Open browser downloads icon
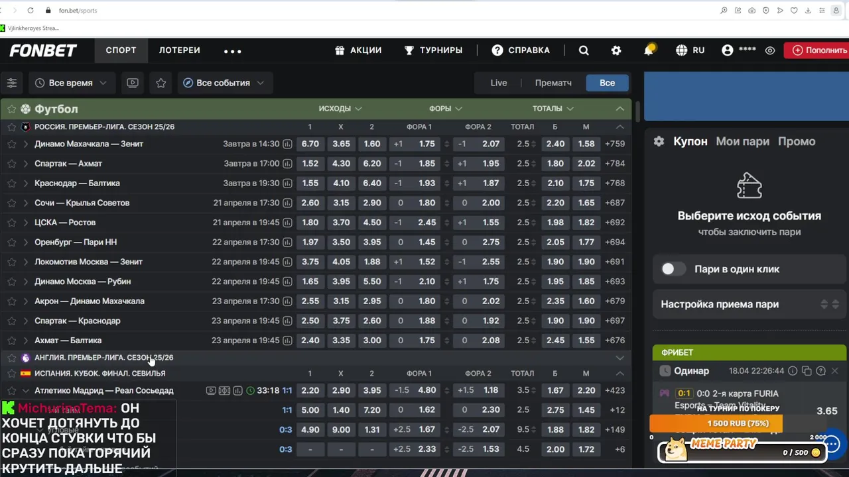849x477 pixels. (808, 11)
